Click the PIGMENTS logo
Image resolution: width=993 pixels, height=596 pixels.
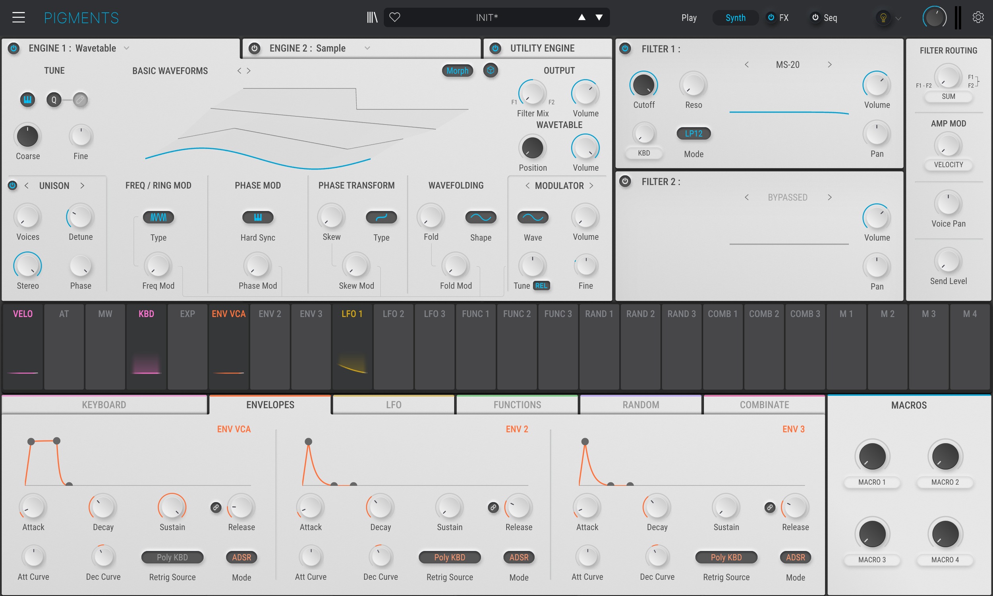81,18
